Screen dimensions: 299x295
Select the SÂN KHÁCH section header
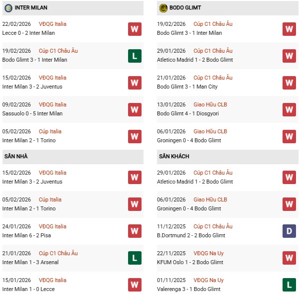point(174,156)
